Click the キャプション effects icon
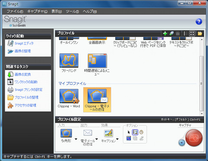The height and width of the screenshot is (161, 208). [108, 133]
